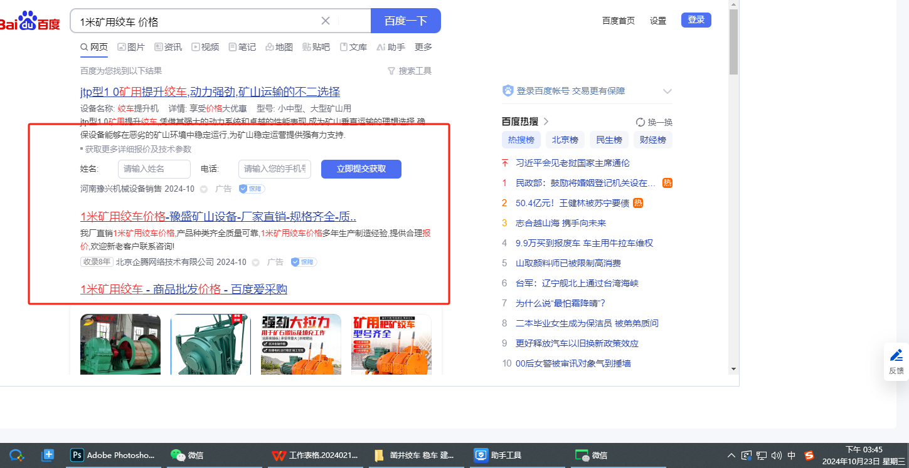Click the Sogou input method tray icon
The width and height of the screenshot is (909, 468).
click(809, 455)
